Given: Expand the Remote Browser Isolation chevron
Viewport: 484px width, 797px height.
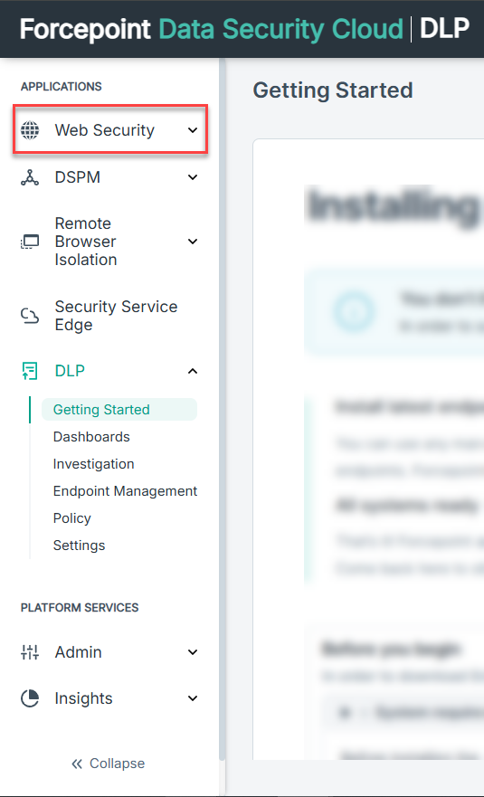Looking at the screenshot, I should click(x=193, y=242).
